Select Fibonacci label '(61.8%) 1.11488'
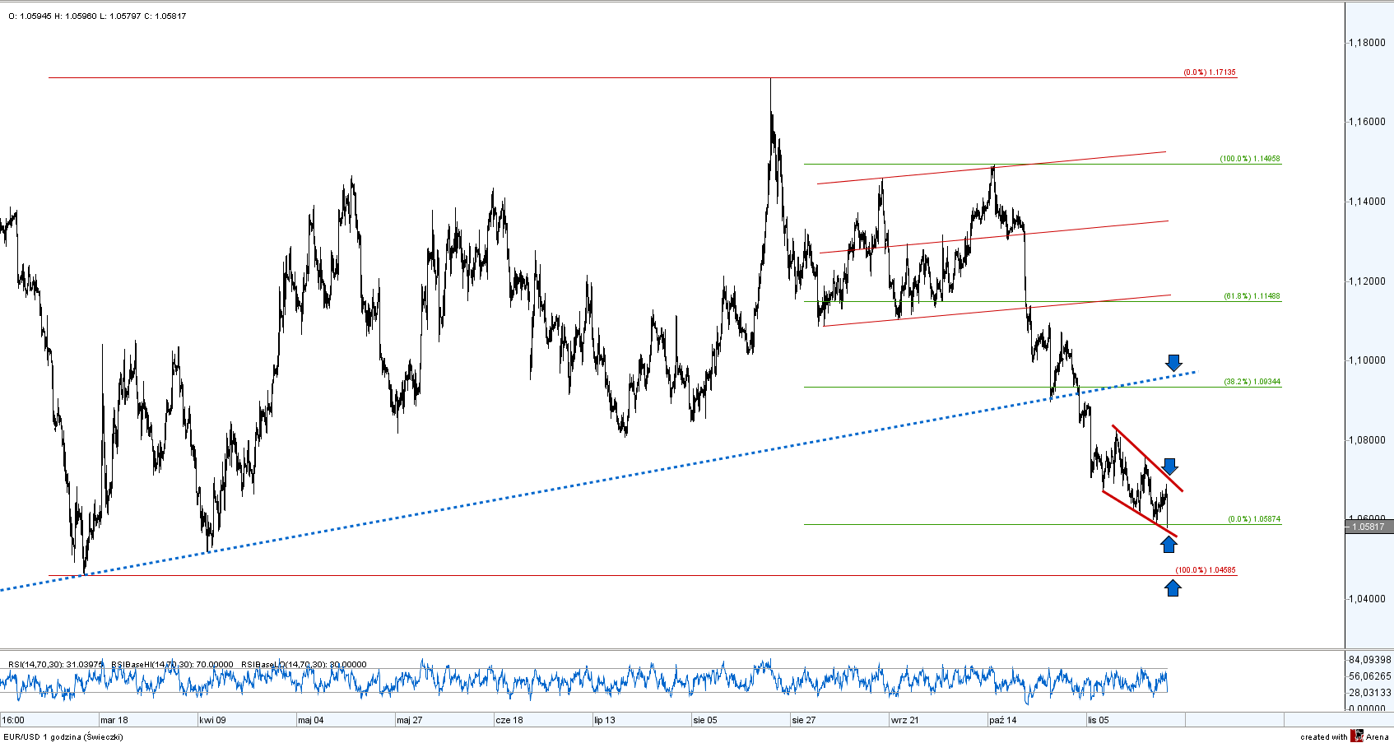Viewport: 1394px width, 743px height. (x=1252, y=296)
